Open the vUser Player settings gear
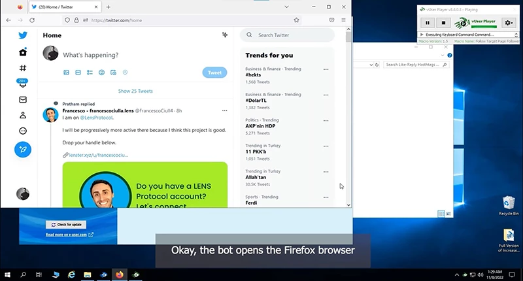Viewport: 523px width, 281px height. tap(509, 23)
